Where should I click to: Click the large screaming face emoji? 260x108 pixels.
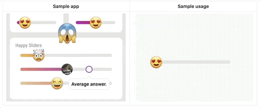pos(67,34)
